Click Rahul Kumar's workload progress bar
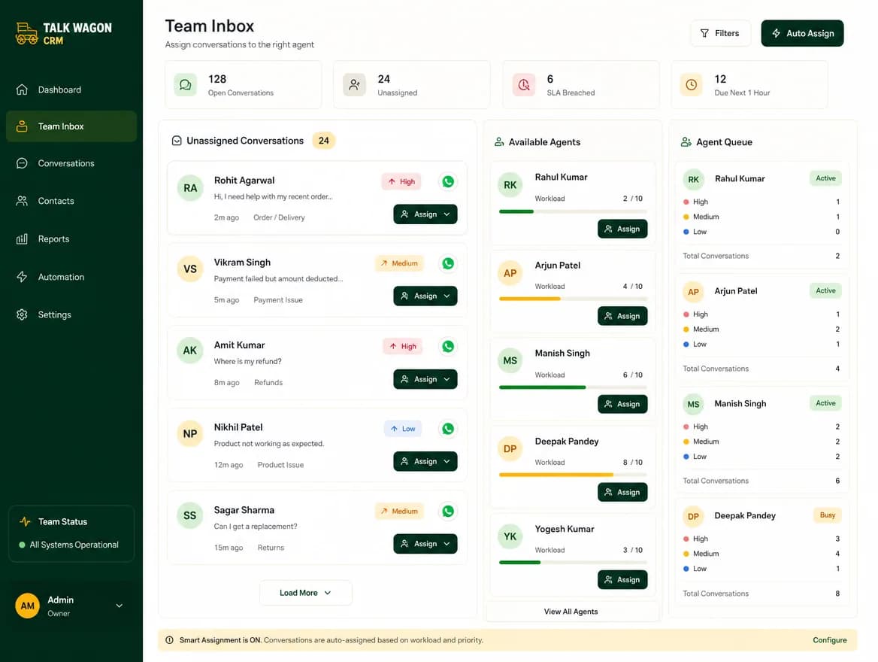The width and height of the screenshot is (878, 662). (x=573, y=211)
